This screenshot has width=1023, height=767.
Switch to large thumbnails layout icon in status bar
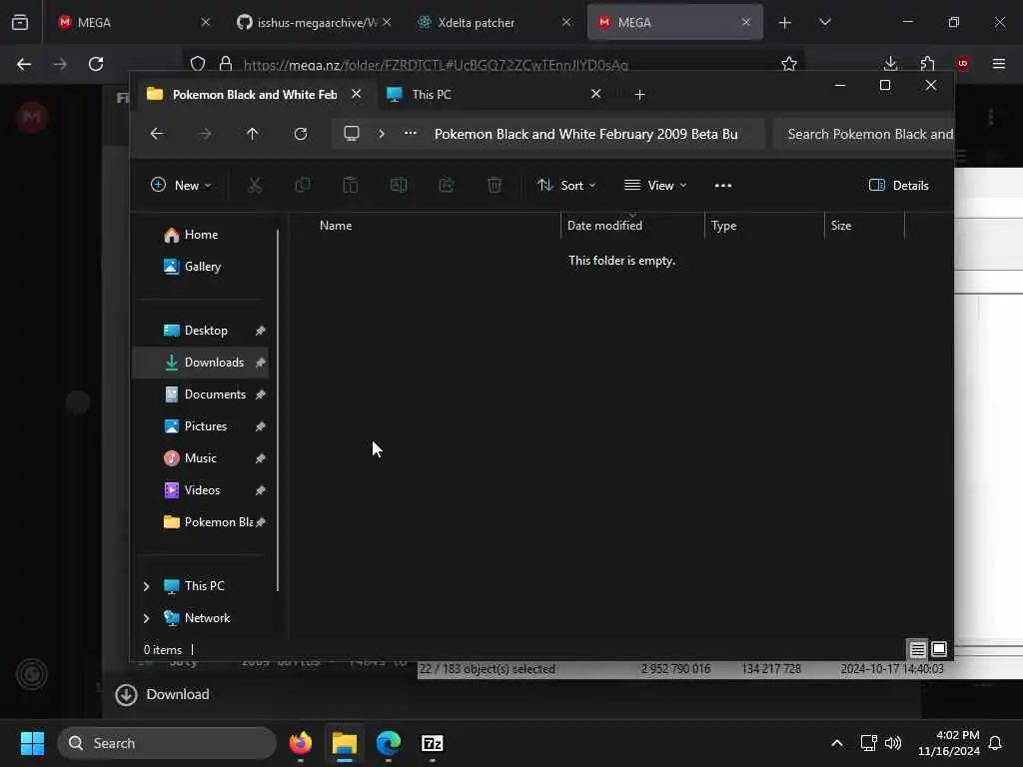(939, 649)
